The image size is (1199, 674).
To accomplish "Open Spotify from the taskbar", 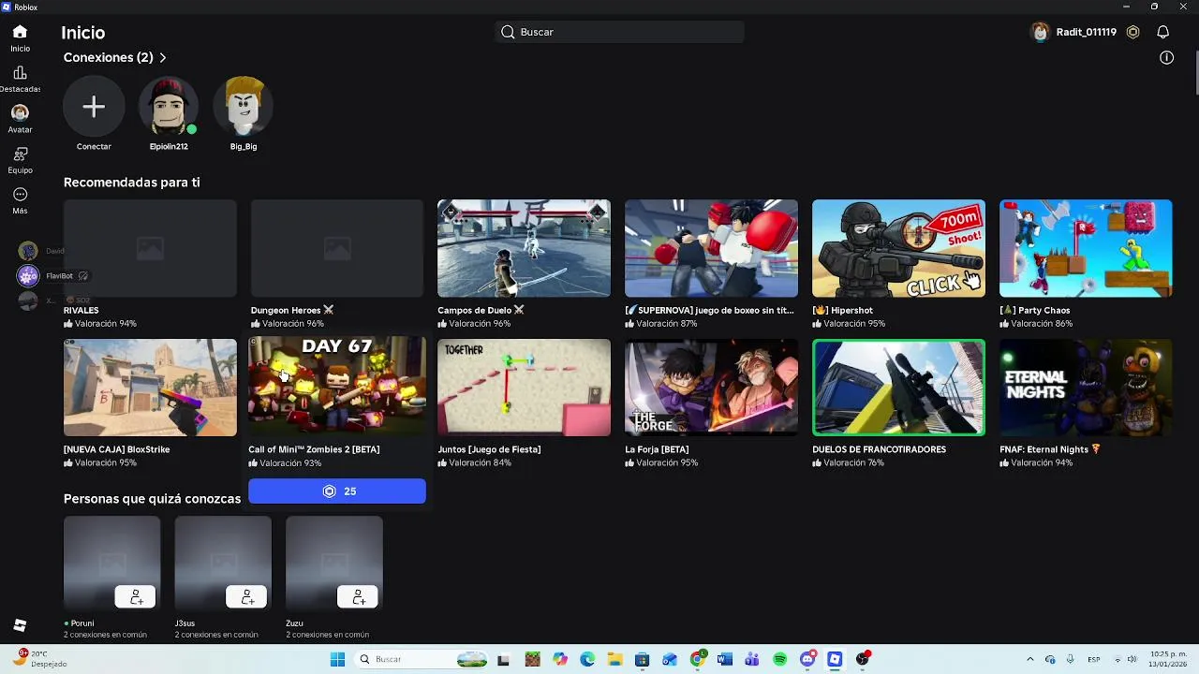I will (x=779, y=659).
